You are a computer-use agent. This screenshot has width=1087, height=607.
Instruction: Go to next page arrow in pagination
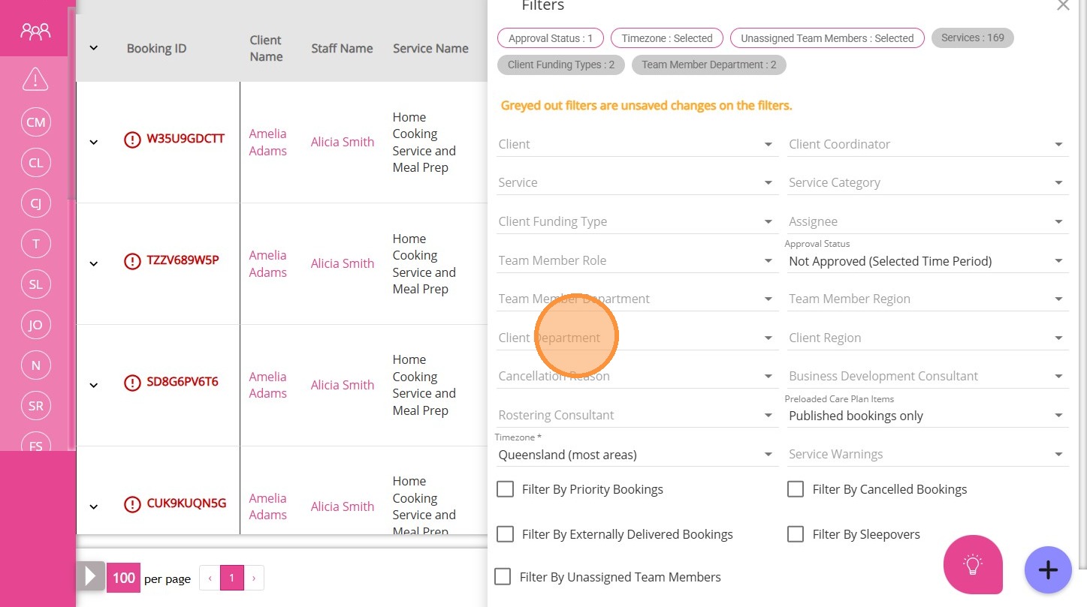click(x=254, y=578)
